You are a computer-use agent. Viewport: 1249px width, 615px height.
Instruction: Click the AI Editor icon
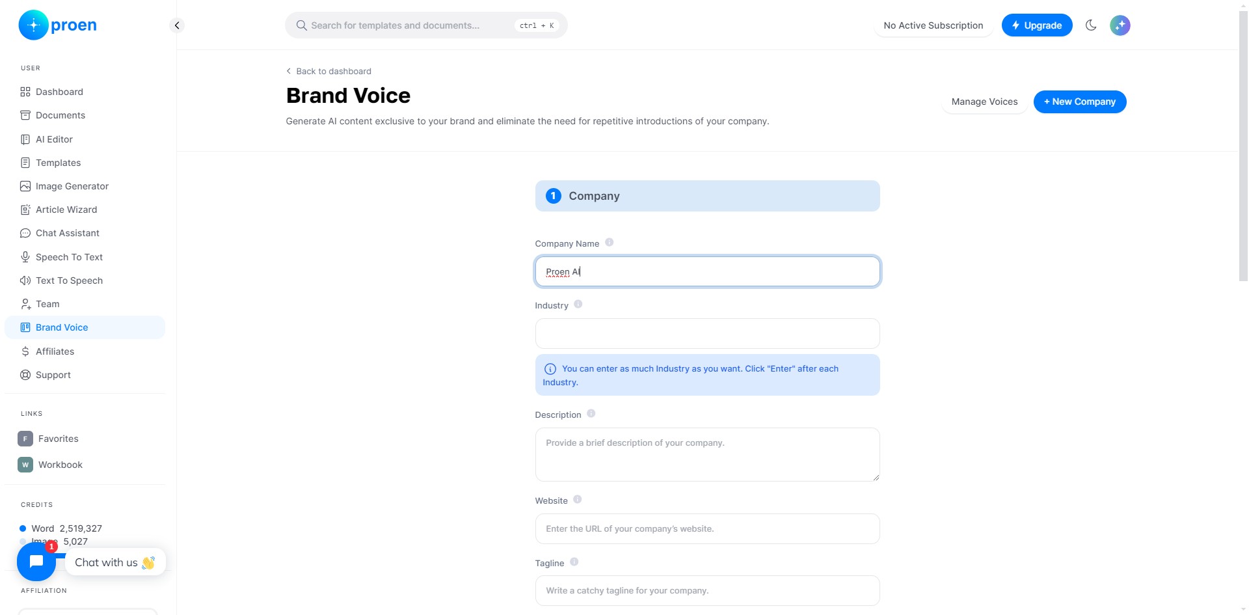coord(25,139)
